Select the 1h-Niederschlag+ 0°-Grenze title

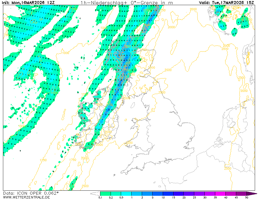click(126, 3)
